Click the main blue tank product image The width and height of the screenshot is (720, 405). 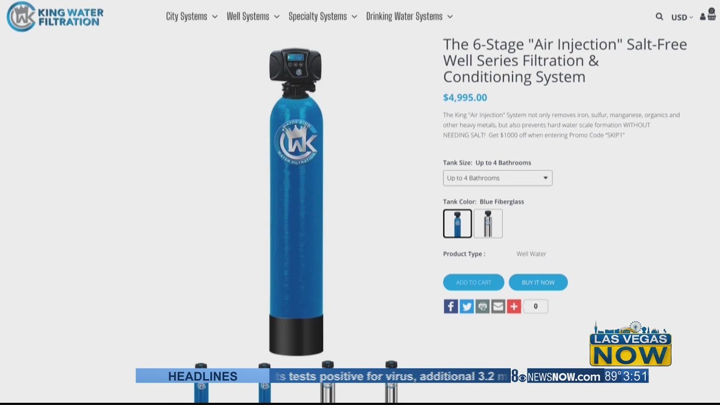[x=296, y=201]
